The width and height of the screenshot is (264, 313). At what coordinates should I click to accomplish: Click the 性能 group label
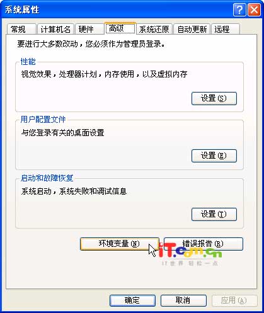(x=28, y=62)
